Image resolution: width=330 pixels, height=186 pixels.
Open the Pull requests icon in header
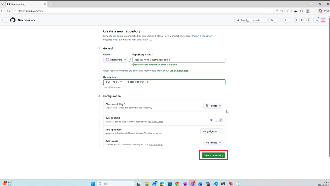(x=302, y=20)
